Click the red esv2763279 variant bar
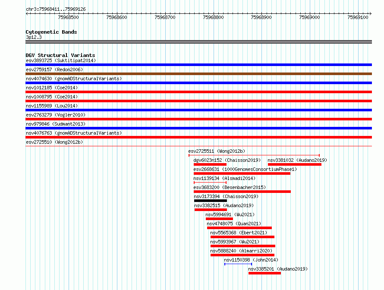 point(198,119)
